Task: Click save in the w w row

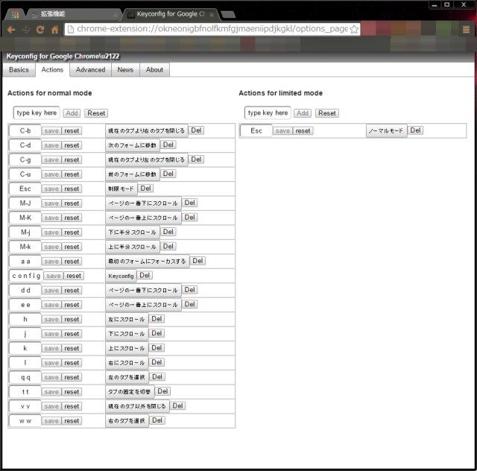Action: click(51, 421)
